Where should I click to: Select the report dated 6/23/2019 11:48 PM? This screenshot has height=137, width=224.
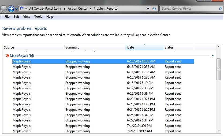pyautogui.click(x=103, y=104)
